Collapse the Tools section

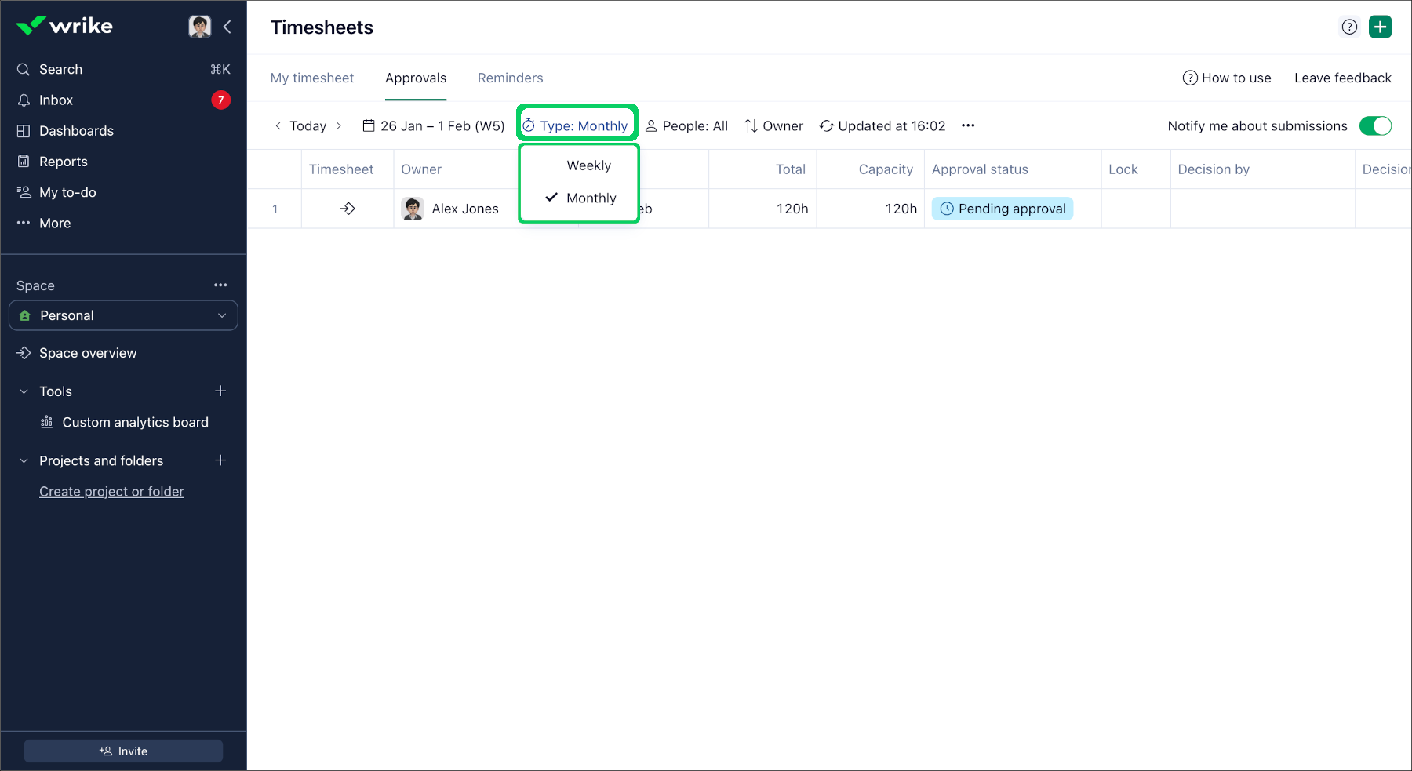point(24,391)
